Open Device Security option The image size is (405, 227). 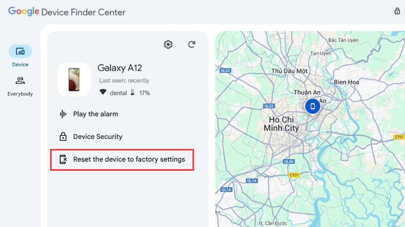click(x=98, y=137)
